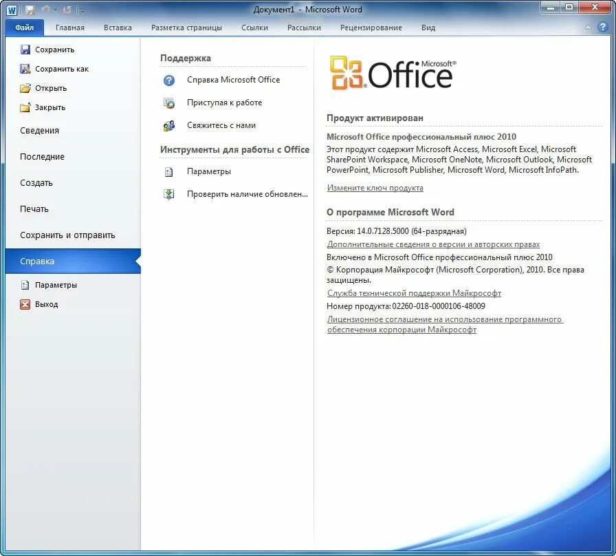Screen dimensions: 616x556
Task: Click the blue Help question mark icon
Action: pyautogui.click(x=603, y=27)
